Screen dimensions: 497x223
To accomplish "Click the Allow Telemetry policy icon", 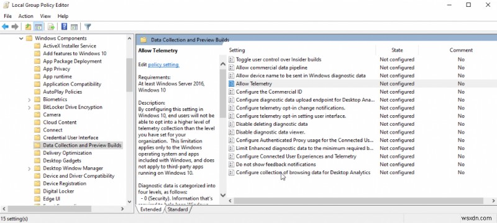I will click(x=231, y=84).
